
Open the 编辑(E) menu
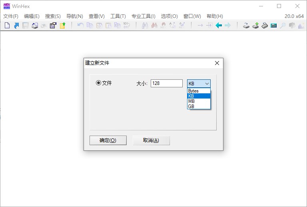tap(32, 16)
